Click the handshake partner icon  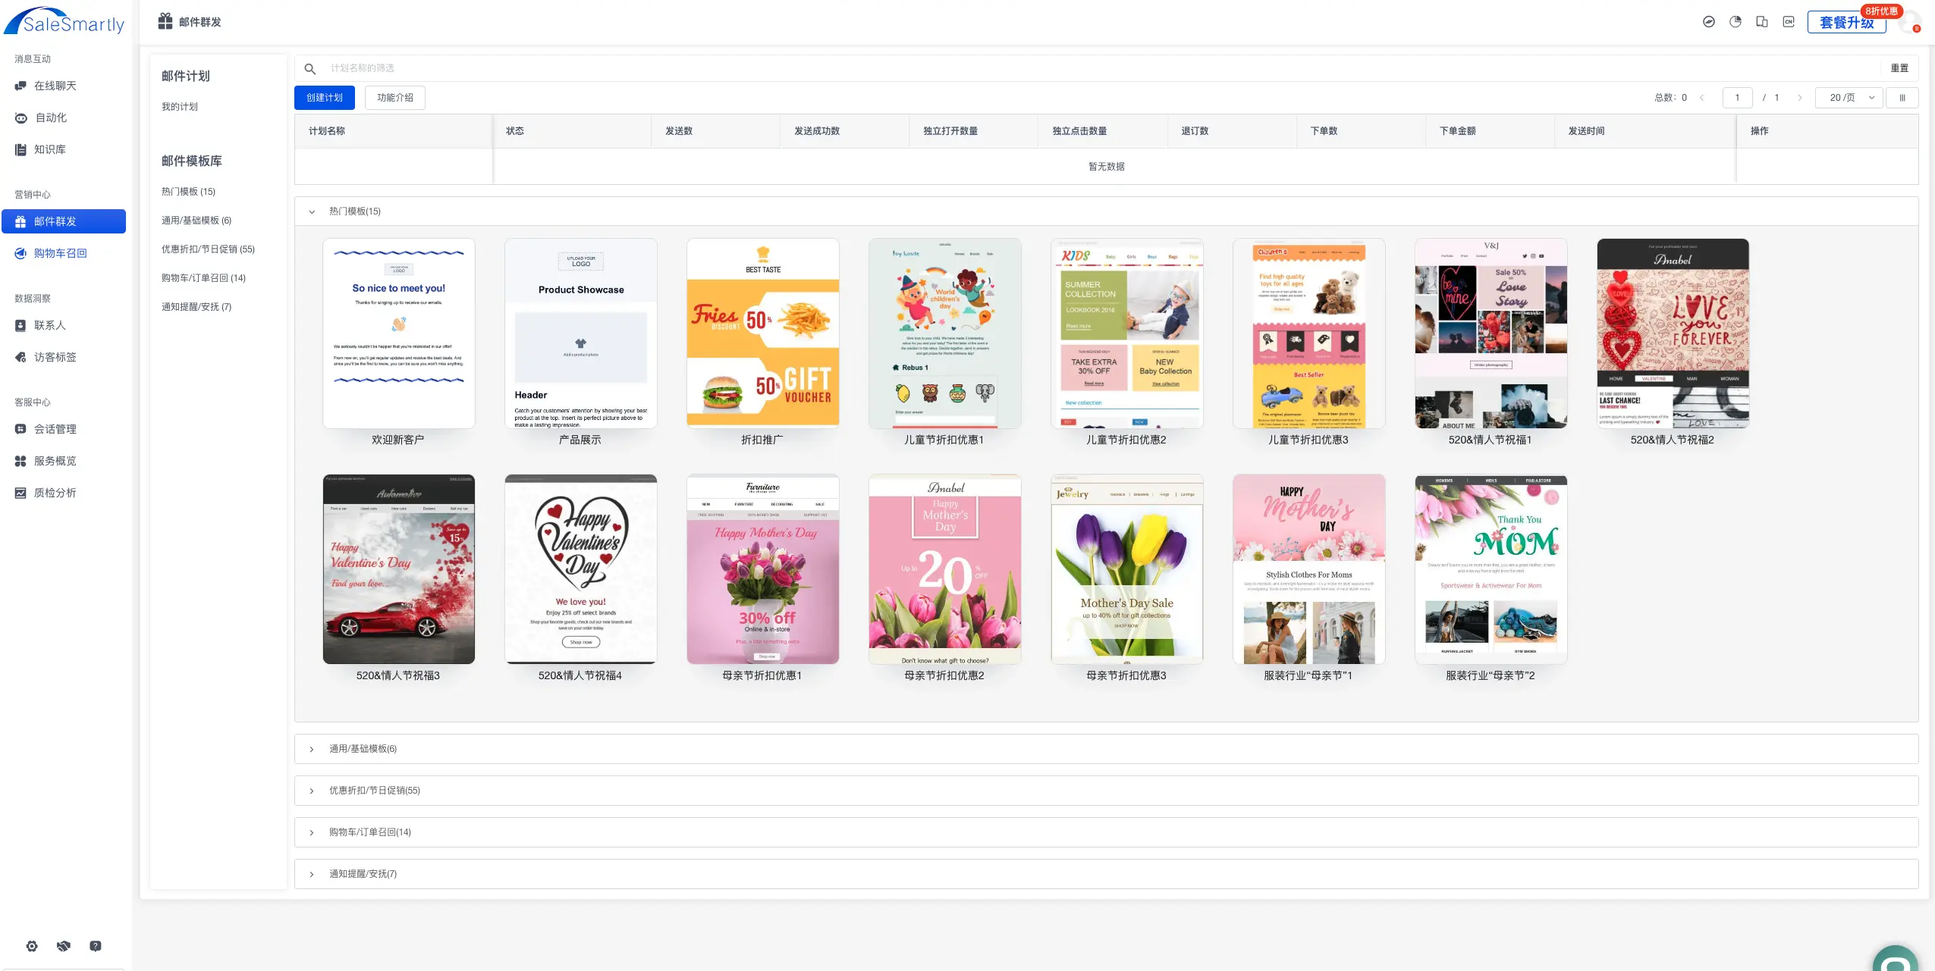tap(64, 946)
